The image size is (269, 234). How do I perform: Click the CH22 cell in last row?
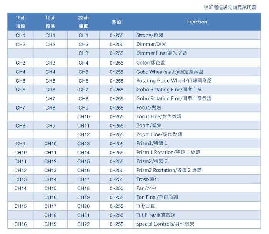83,224
